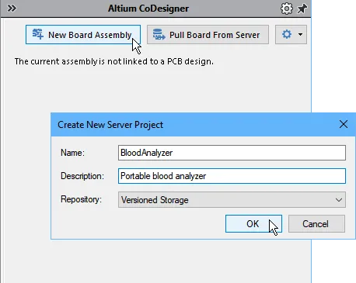The height and width of the screenshot is (283, 356).
Task: Collapse the panel using the double-chevron icon
Action: point(12,9)
